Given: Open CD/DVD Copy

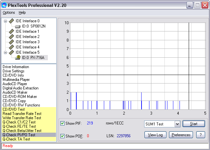Looking at the screenshot, I should pos(14,101).
